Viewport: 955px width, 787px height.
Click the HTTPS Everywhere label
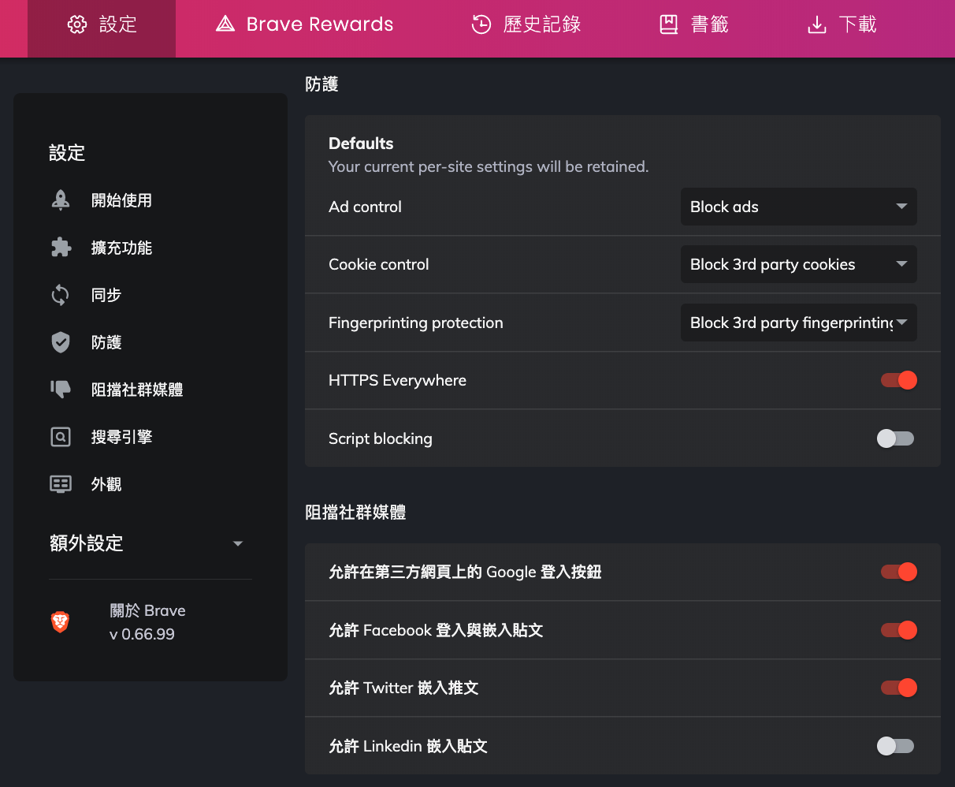pyautogui.click(x=397, y=380)
